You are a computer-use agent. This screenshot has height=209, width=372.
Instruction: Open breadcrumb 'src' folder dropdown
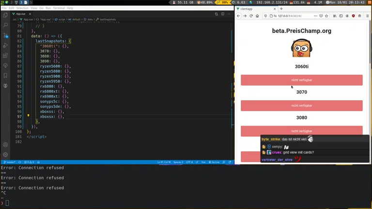coord(15,19)
